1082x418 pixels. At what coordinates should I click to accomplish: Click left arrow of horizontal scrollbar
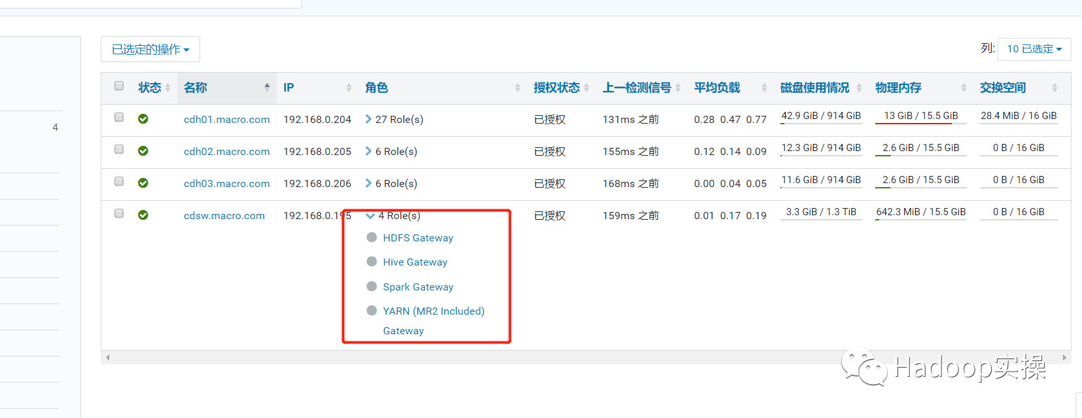pyautogui.click(x=108, y=358)
